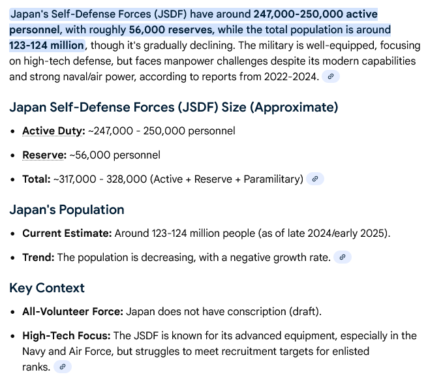Click the "All-Volunteer Force:" label
Viewport: 428px width, 381px height.
pos(72,311)
